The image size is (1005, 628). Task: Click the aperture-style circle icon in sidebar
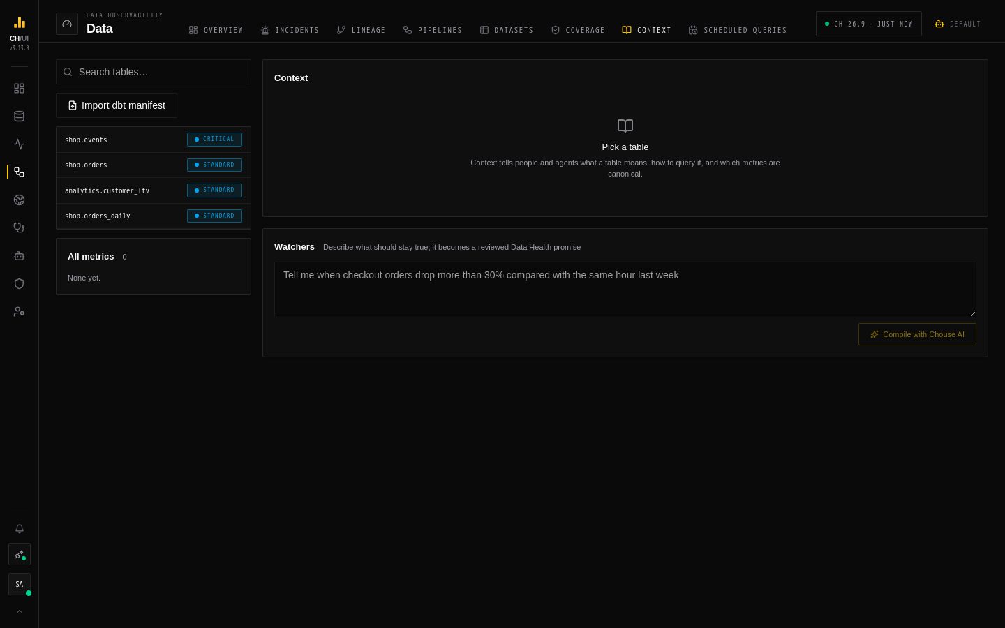[x=19, y=200]
